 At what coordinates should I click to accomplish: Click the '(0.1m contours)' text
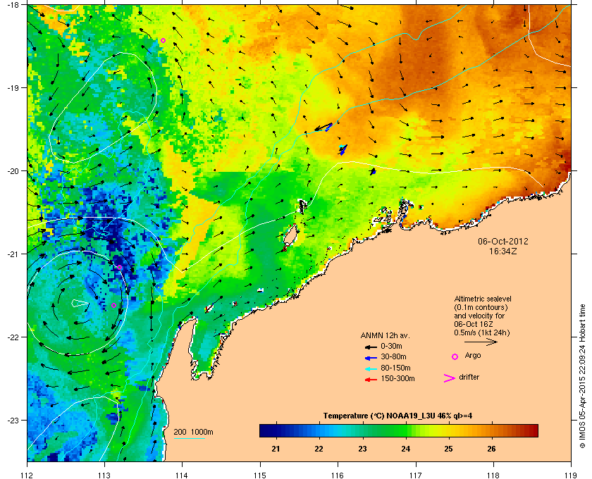coord(481,307)
